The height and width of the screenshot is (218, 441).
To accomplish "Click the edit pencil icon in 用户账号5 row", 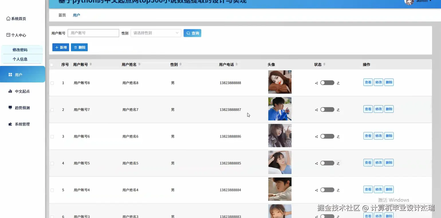I will point(338,163).
